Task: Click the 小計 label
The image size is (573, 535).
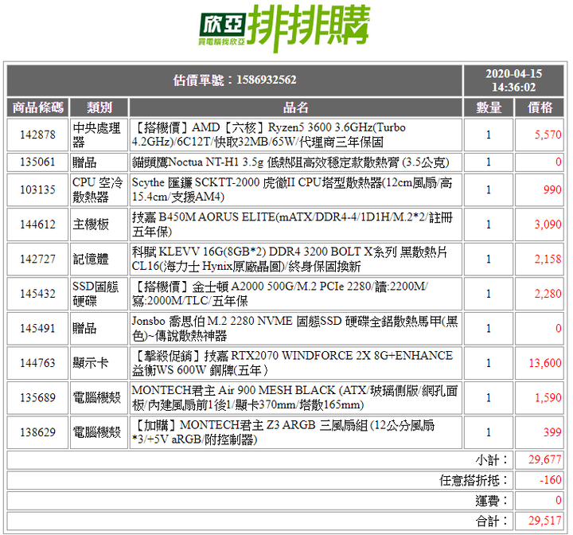Action: (492, 460)
